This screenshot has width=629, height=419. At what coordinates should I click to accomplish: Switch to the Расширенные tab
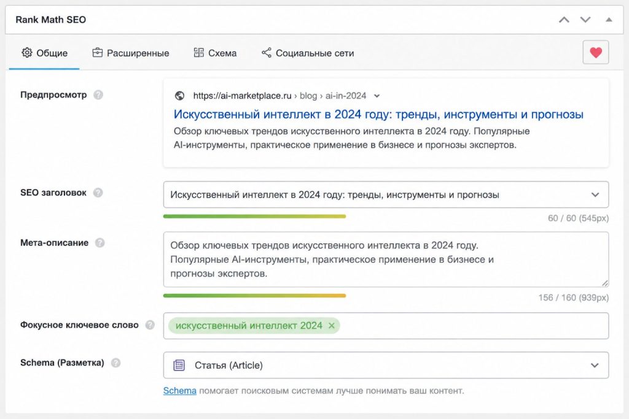(130, 53)
